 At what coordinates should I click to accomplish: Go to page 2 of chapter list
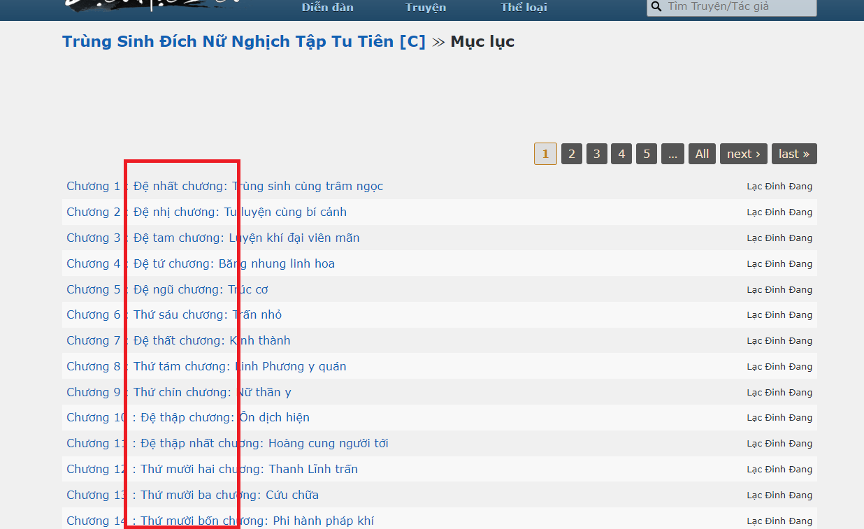coord(571,154)
